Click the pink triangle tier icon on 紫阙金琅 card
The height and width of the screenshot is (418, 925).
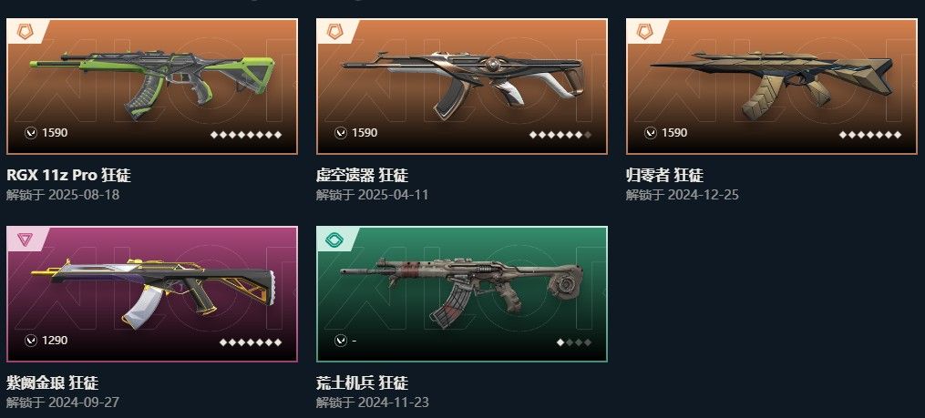click(25, 240)
